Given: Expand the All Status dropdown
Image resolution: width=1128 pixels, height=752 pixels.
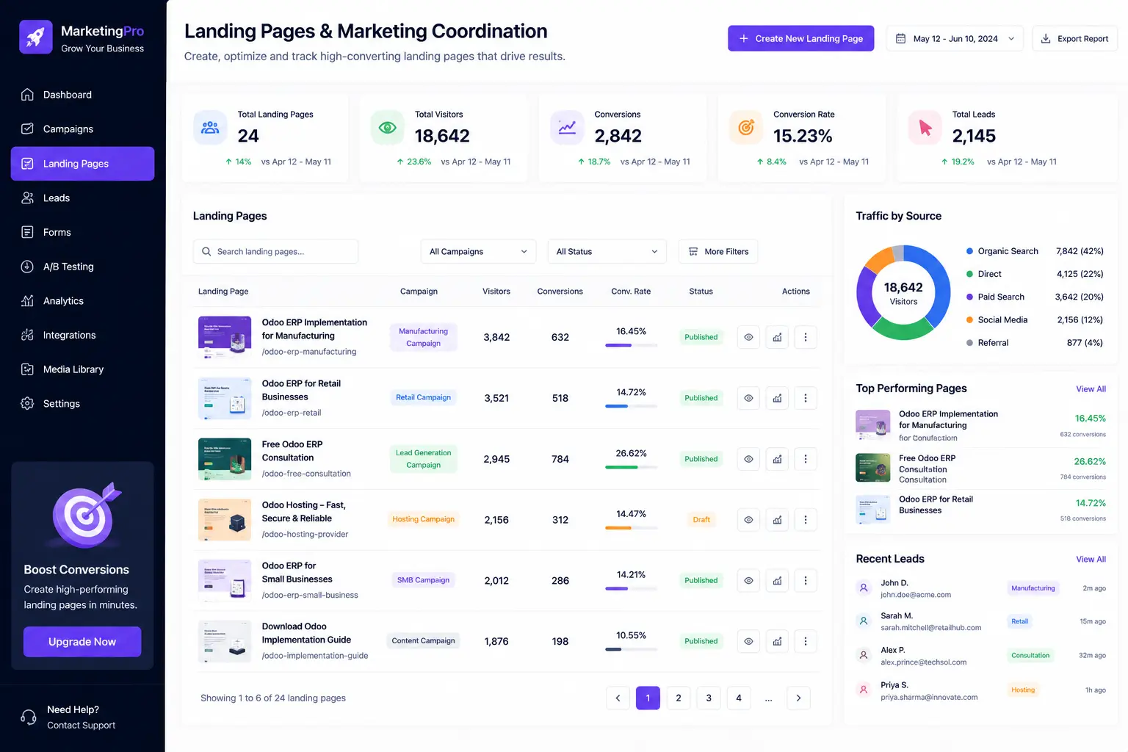Looking at the screenshot, I should pyautogui.click(x=607, y=251).
